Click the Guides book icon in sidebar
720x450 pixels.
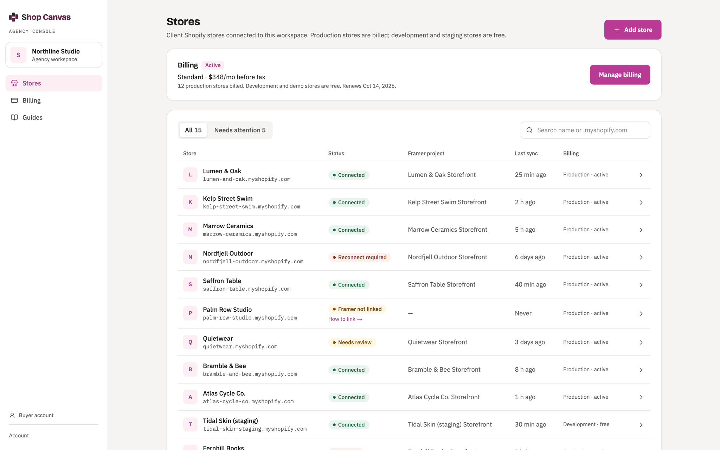14,117
